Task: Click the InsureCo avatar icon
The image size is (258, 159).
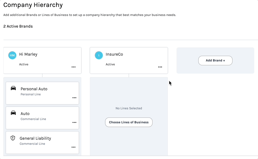Action: coord(99,55)
